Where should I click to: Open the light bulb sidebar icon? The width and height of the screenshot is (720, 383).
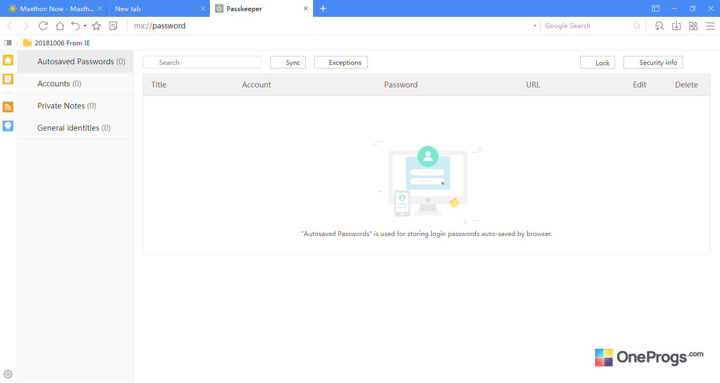(x=8, y=126)
